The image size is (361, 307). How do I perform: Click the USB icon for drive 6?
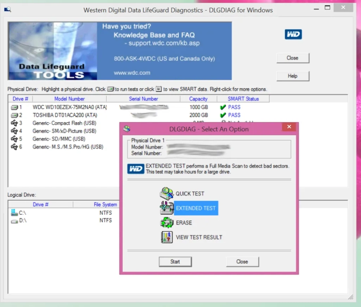tap(14, 147)
